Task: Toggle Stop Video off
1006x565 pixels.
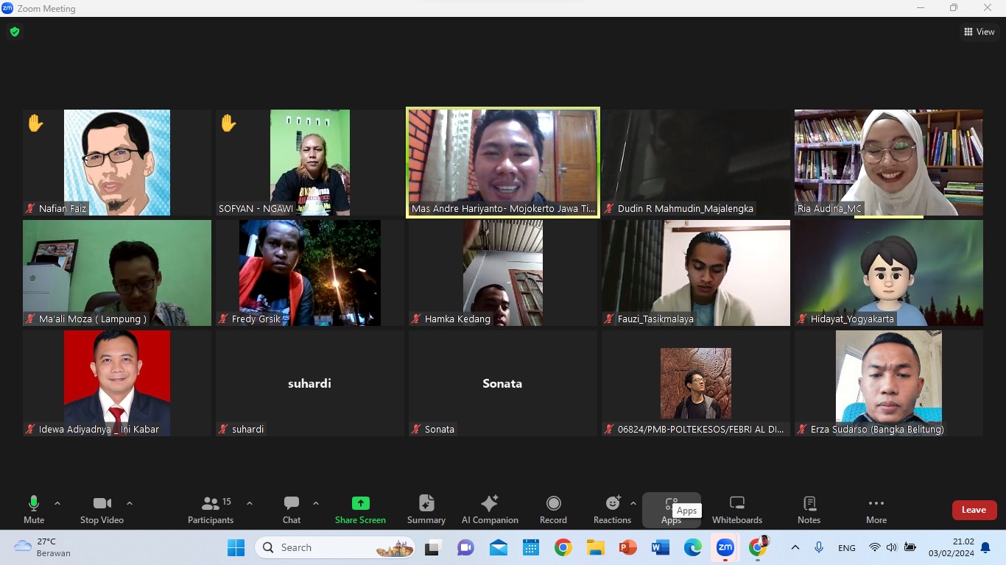Action: [x=102, y=509]
